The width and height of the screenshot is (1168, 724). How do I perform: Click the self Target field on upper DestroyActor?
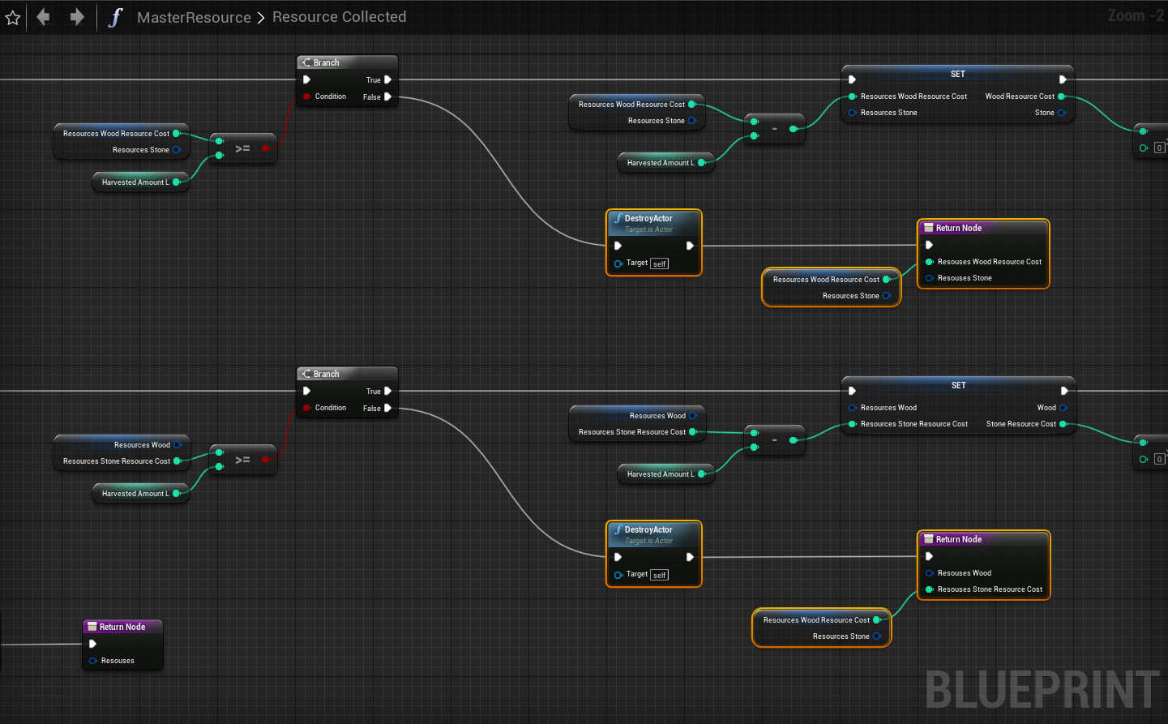[659, 263]
